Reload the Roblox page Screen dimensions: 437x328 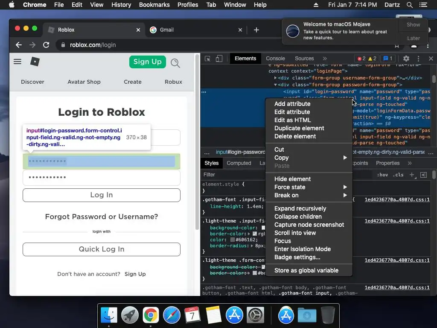[x=46, y=45]
